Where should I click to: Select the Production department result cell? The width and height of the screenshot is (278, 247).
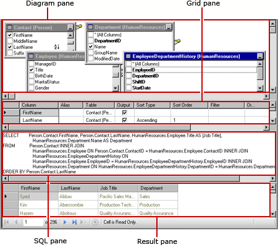pos(158,205)
